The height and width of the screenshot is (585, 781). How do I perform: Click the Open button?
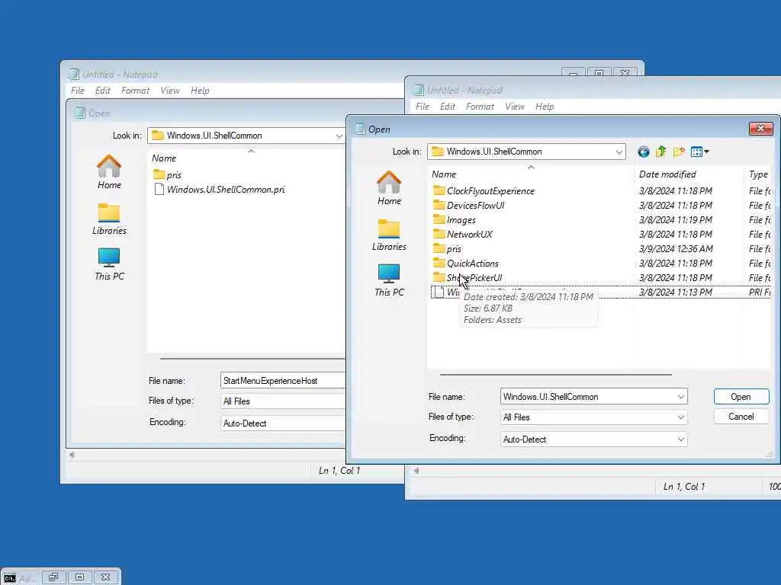(x=741, y=396)
